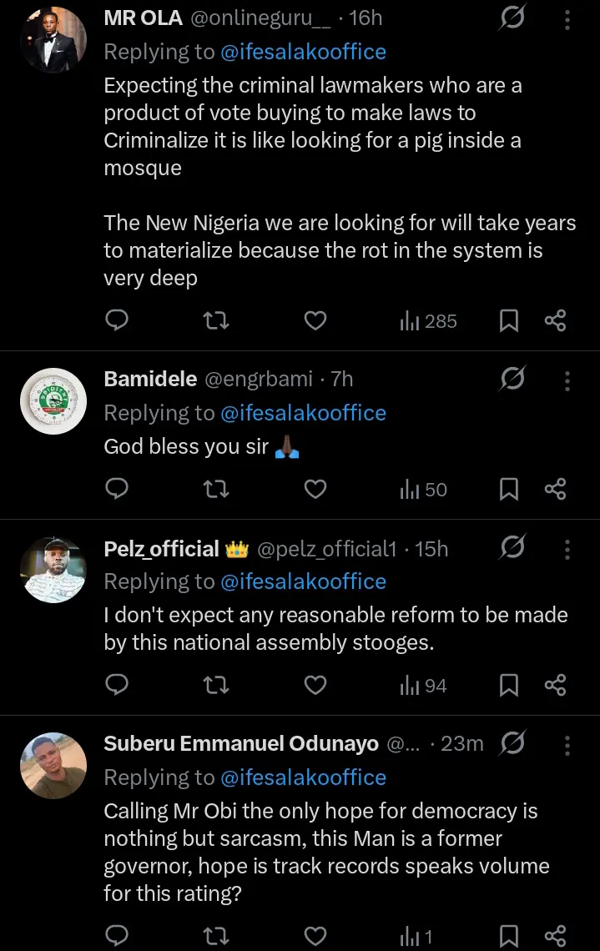Open Pelz_official's profile name
The width and height of the screenshot is (600, 951).
pos(161,549)
